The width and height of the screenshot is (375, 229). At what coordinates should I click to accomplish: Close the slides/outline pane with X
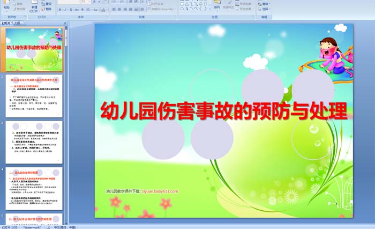pyautogui.click(x=65, y=23)
